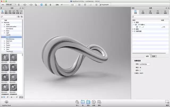Expand the Plastic folder
This screenshot has width=170, height=107.
click(x=5, y=45)
